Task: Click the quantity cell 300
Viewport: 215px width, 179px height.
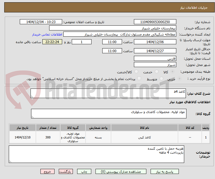Action: [x=48, y=137]
